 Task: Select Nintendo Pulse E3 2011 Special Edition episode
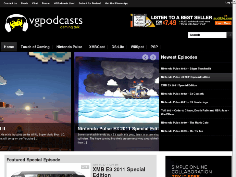185,77
